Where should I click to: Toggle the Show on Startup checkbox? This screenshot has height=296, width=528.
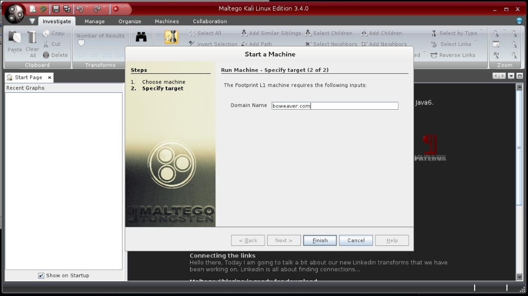(x=41, y=275)
